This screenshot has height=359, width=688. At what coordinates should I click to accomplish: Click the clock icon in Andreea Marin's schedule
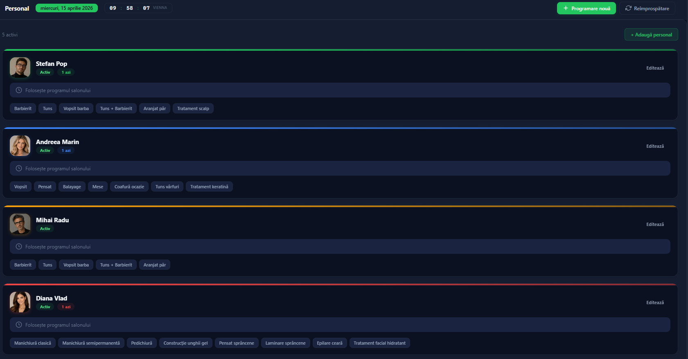tap(19, 168)
